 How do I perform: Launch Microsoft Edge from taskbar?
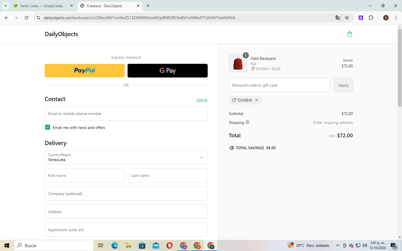point(115,245)
